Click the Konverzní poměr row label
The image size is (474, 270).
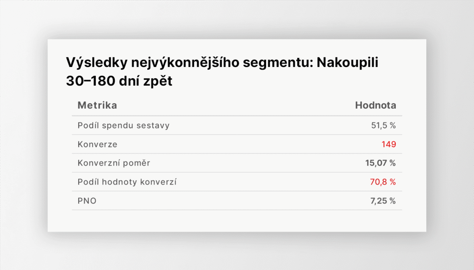point(114,163)
